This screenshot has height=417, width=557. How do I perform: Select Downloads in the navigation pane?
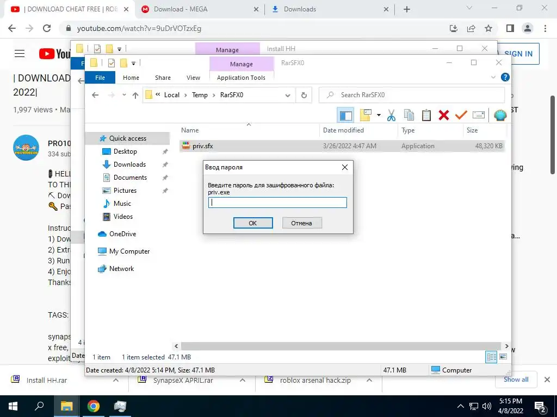(x=129, y=165)
